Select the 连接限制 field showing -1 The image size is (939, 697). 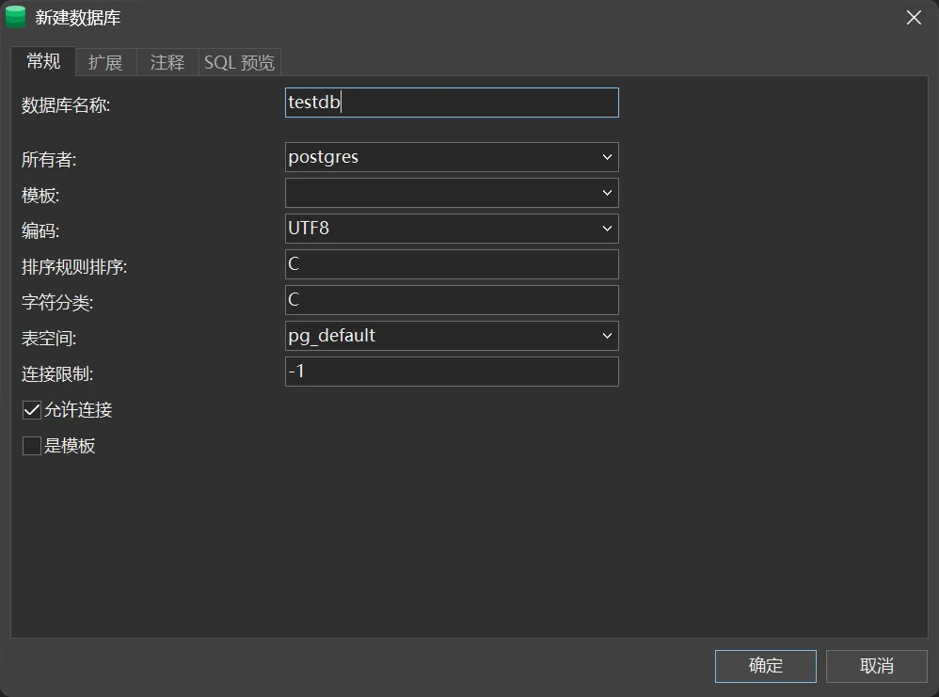452,372
